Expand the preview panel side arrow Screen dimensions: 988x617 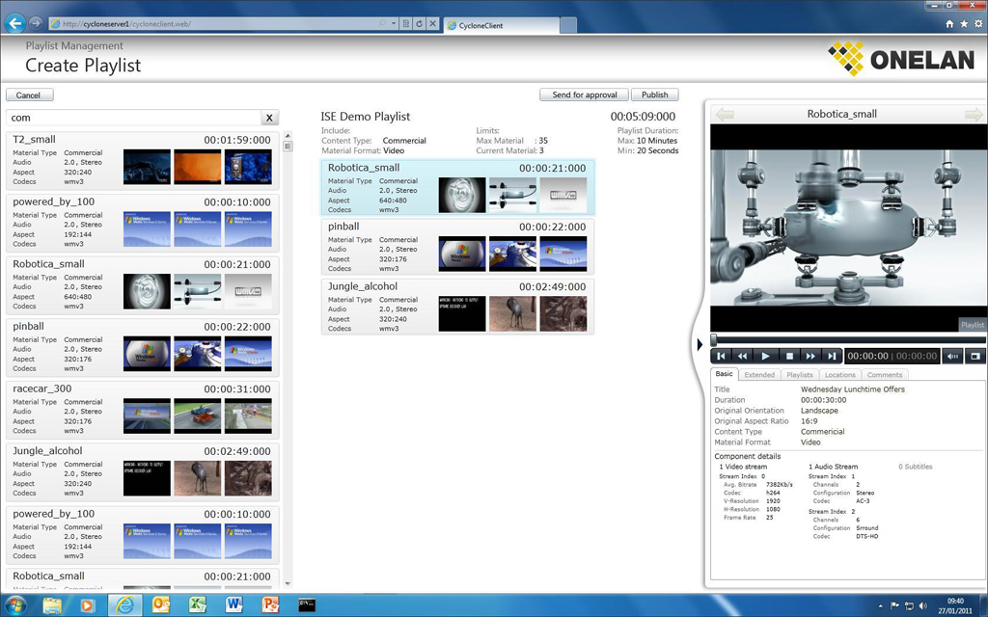click(x=700, y=344)
